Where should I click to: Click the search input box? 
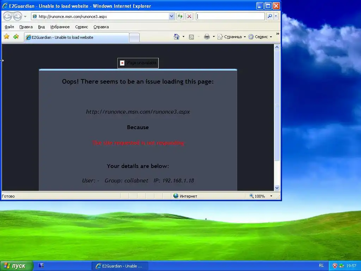tap(230, 16)
